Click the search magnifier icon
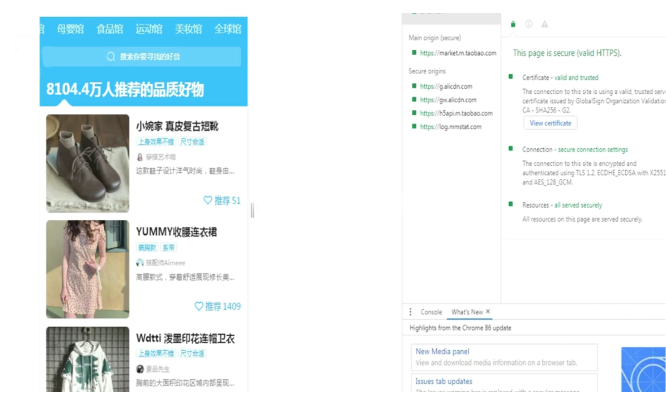Viewport: 666px width, 393px height. pos(111,57)
